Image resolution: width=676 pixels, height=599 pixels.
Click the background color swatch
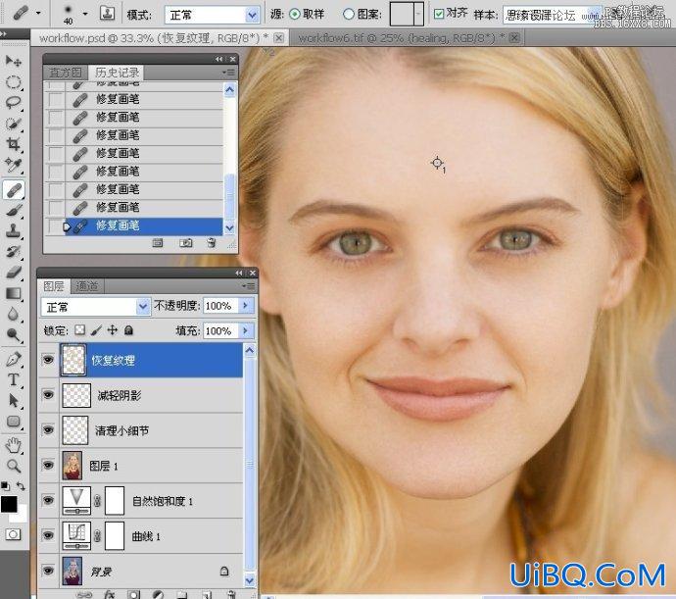pyautogui.click(x=22, y=515)
